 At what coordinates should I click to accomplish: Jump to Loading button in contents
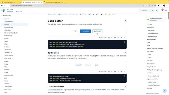click(152, 82)
